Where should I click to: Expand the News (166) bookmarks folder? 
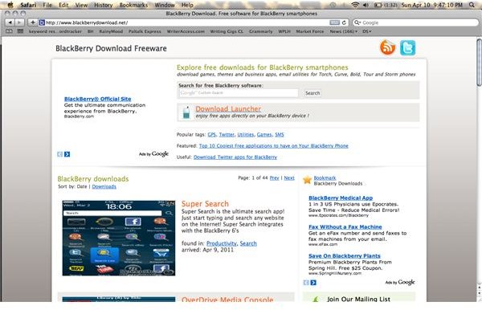point(343,31)
